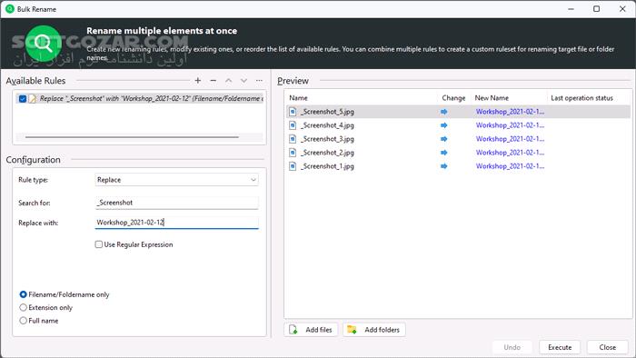Enable Use Regular Expression checkbox
Viewport: 636px width, 358px height.
[98, 244]
